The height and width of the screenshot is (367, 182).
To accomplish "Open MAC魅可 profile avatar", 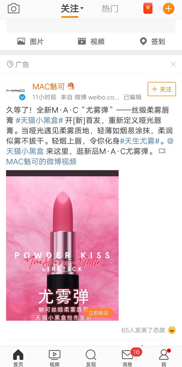I will (16, 91).
